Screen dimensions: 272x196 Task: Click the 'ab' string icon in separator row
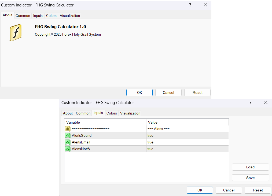68,129
